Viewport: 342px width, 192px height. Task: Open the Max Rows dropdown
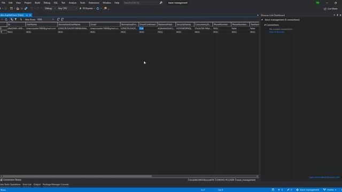click(x=45, y=20)
